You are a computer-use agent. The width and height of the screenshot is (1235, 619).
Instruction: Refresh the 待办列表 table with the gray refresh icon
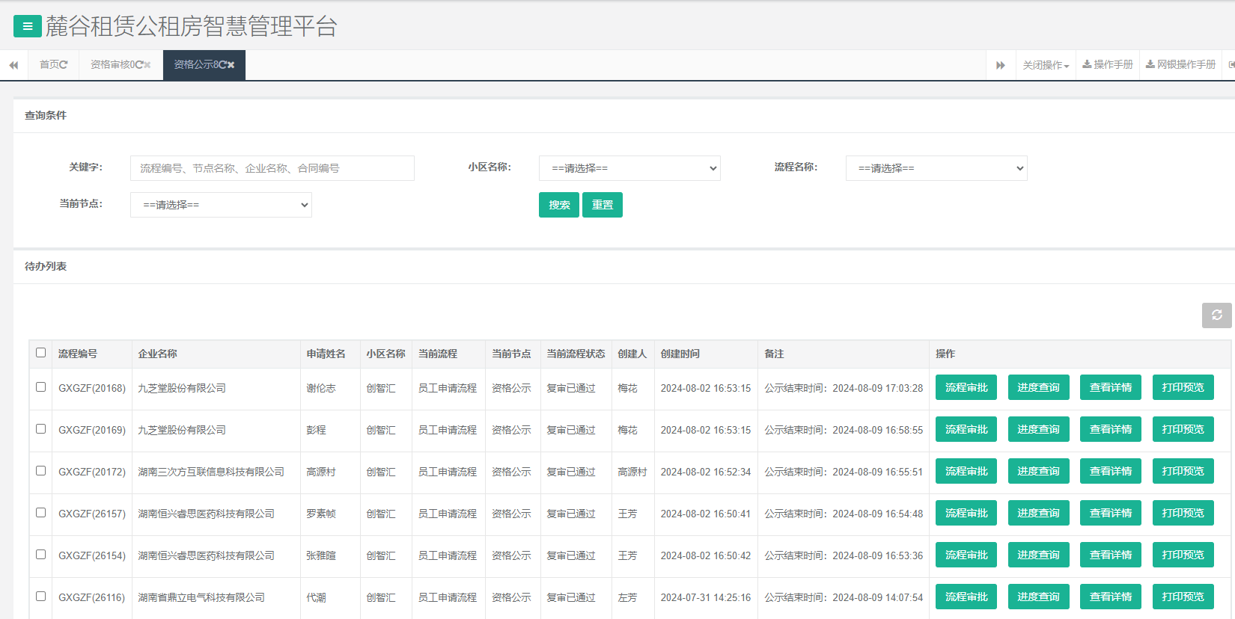[x=1216, y=315]
